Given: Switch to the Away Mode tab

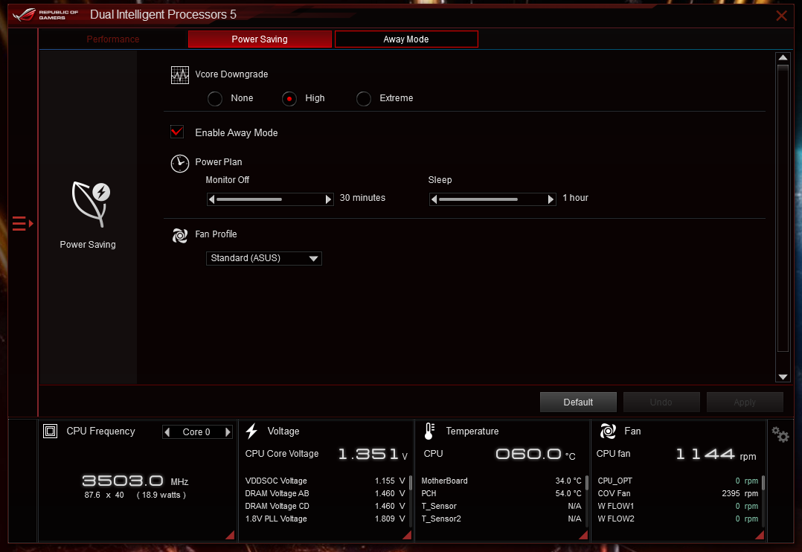Looking at the screenshot, I should click(x=406, y=39).
